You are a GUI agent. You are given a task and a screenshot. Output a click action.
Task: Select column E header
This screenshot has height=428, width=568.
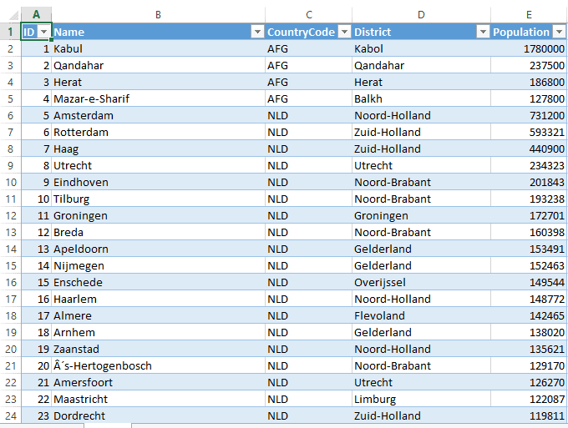pyautogui.click(x=529, y=14)
